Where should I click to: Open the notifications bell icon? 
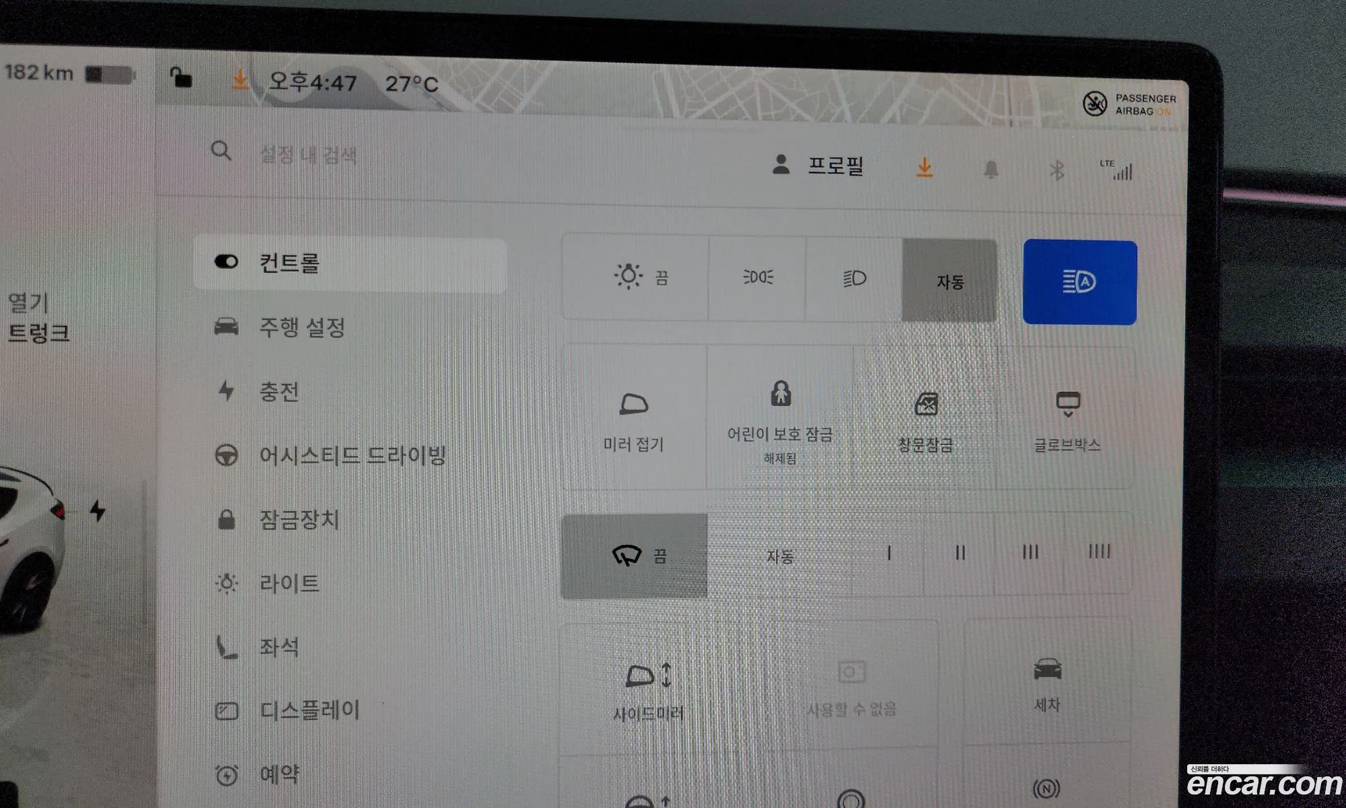click(x=991, y=170)
